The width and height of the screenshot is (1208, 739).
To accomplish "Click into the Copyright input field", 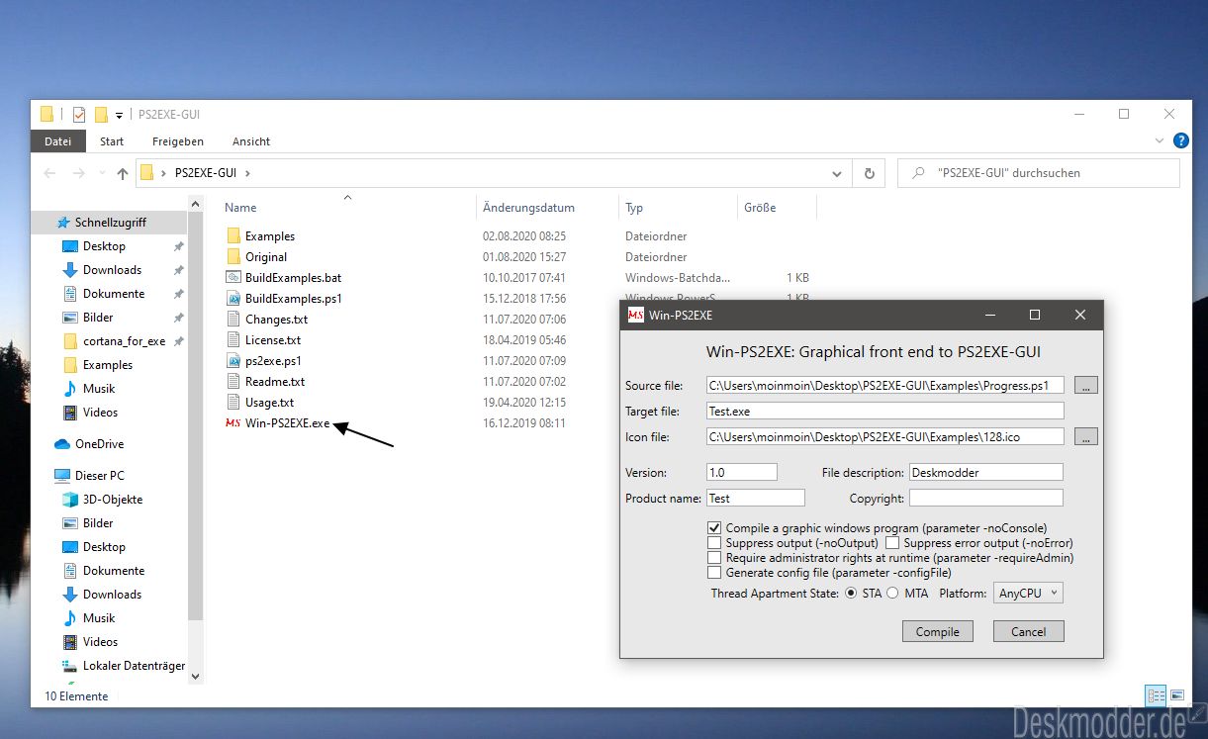I will pyautogui.click(x=986, y=498).
